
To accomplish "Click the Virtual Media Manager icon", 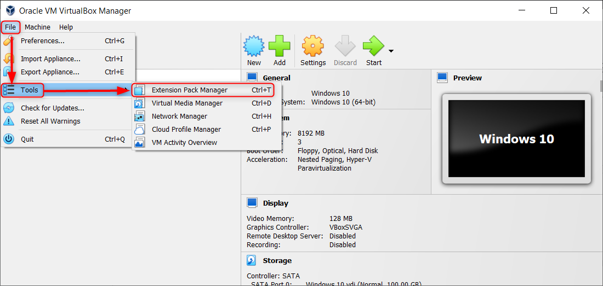I will point(140,103).
